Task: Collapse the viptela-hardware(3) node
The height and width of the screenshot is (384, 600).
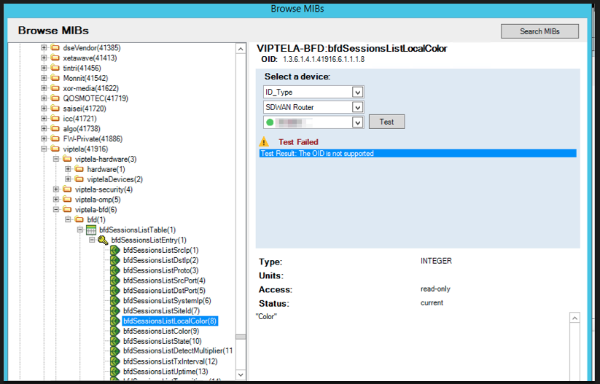Action: click(56, 159)
